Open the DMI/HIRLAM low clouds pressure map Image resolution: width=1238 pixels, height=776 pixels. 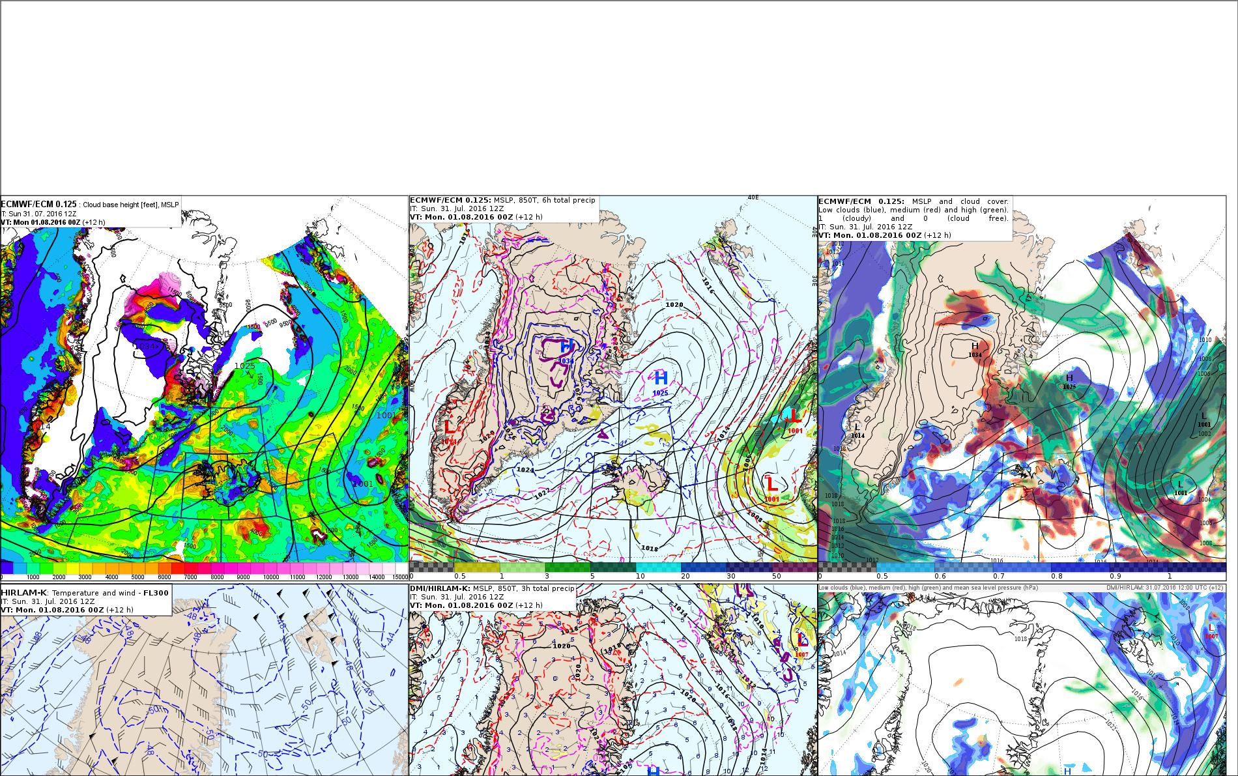pyautogui.click(x=1022, y=680)
